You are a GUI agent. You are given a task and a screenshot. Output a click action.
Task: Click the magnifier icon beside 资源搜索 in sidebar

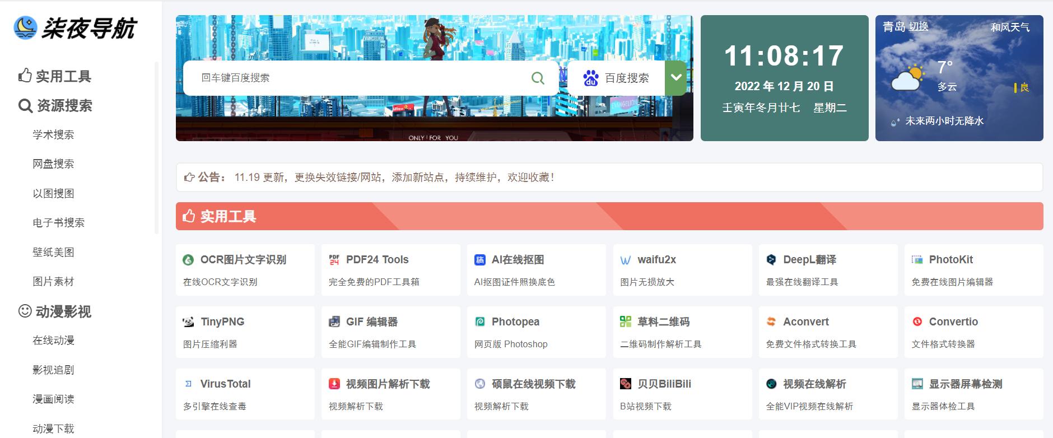pos(25,106)
